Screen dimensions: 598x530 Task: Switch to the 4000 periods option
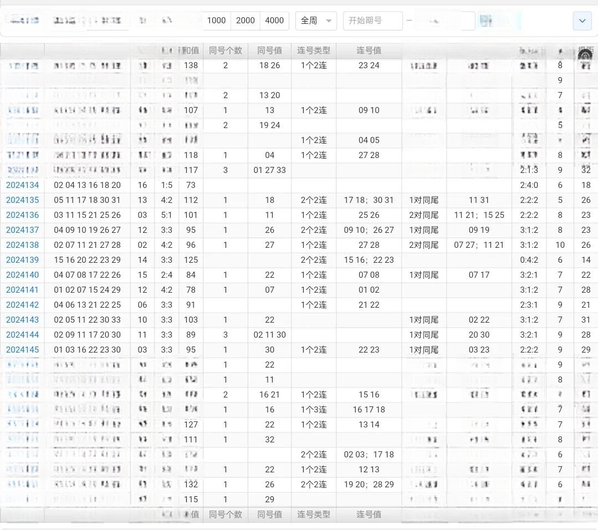tap(274, 21)
